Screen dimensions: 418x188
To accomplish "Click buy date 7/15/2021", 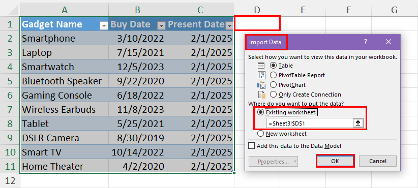I will point(137,52).
